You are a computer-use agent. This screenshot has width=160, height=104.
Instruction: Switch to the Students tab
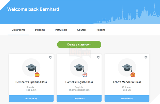click(40, 30)
